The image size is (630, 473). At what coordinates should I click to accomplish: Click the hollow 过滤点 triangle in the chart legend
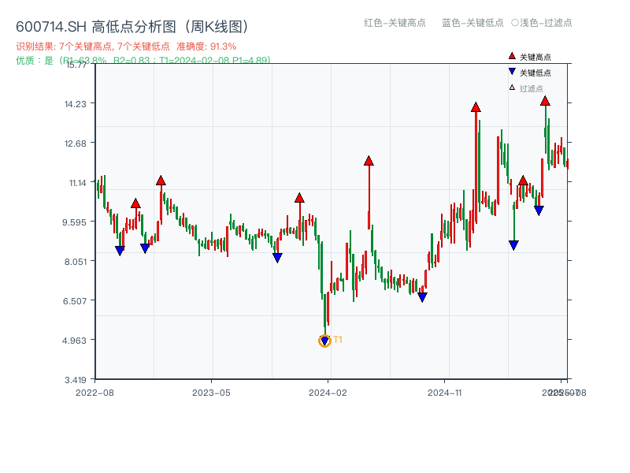(x=512, y=88)
